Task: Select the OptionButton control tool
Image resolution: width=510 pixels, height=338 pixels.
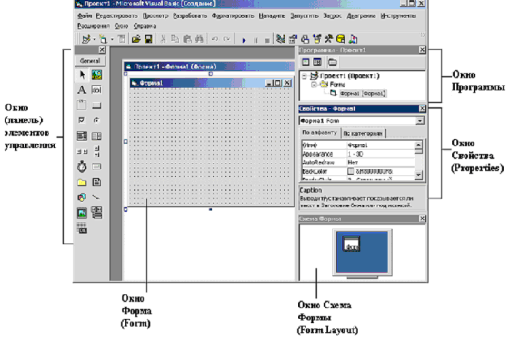Action: [97, 120]
